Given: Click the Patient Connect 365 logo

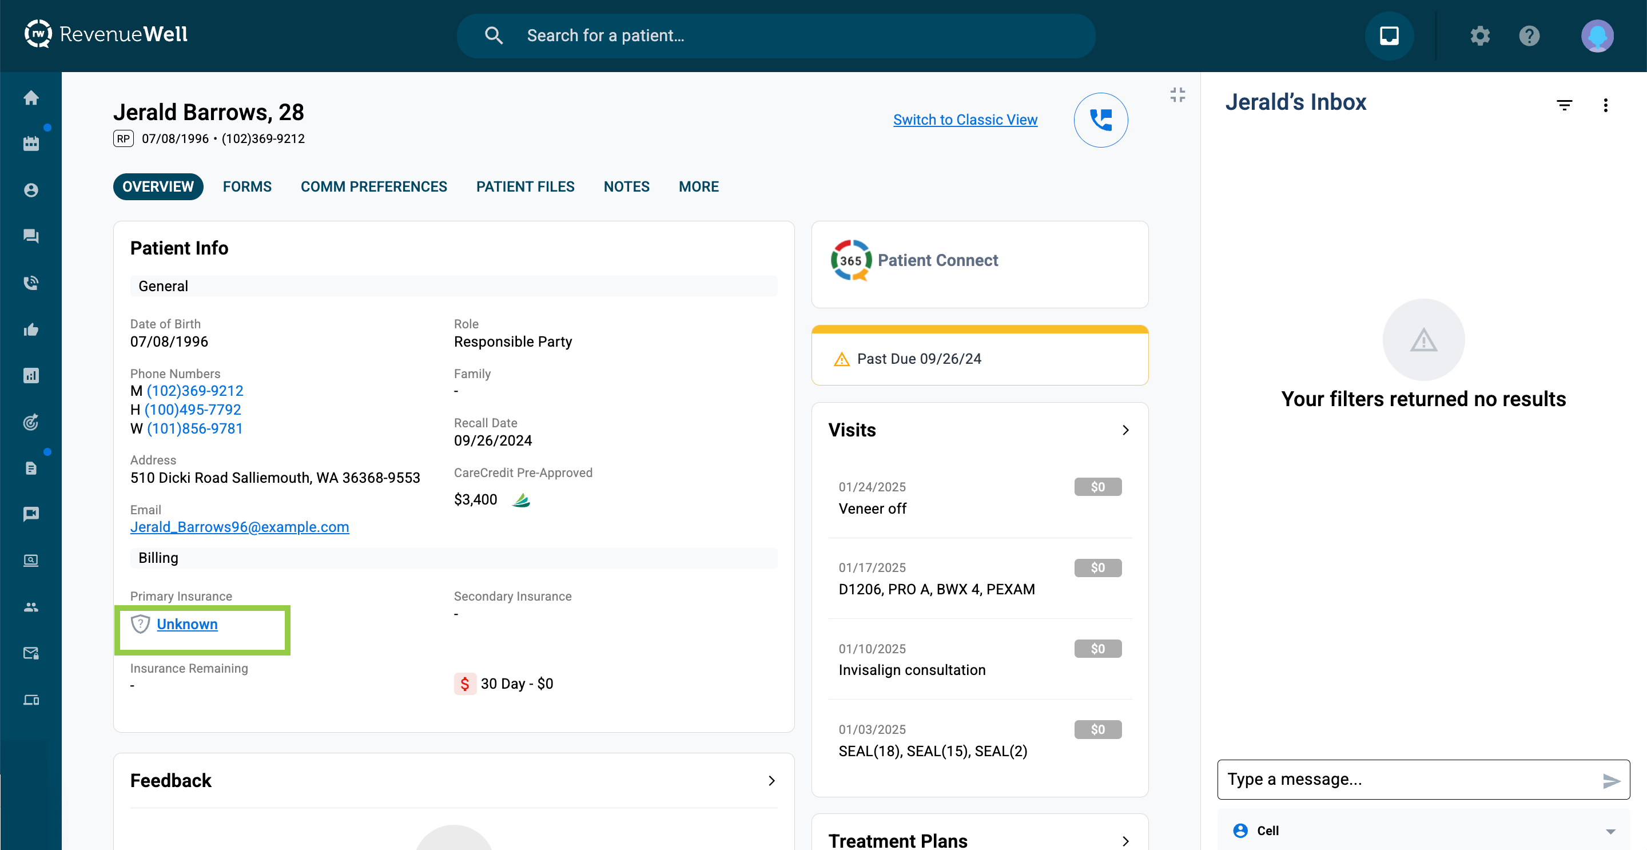Looking at the screenshot, I should click(850, 260).
